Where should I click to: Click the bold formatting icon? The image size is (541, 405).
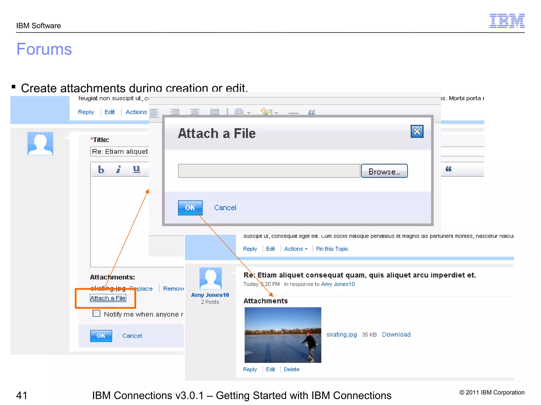point(101,169)
